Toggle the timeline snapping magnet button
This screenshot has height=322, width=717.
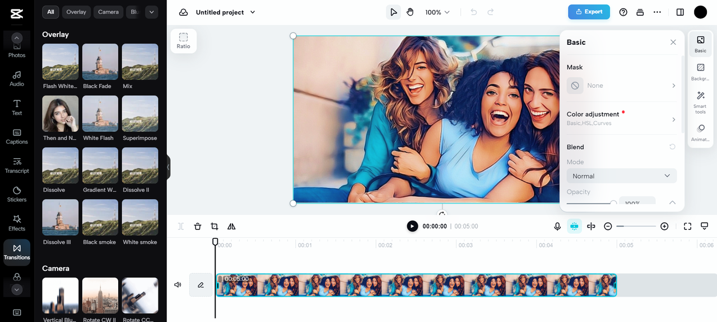coord(574,226)
